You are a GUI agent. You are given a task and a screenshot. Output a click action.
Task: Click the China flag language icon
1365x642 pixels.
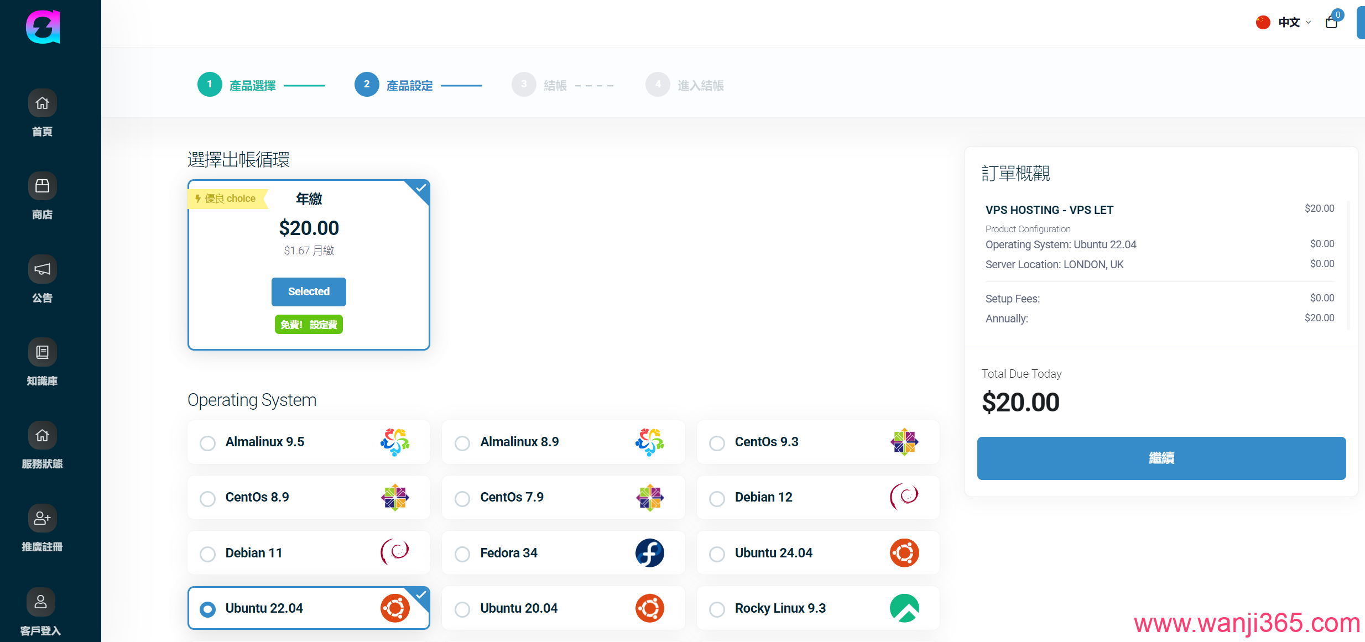coord(1263,22)
